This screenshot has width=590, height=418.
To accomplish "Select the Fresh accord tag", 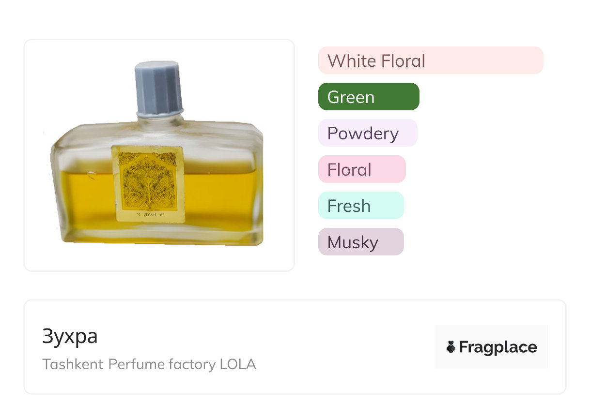I will point(360,206).
